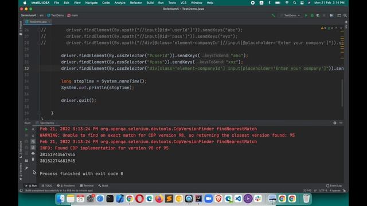Viewport: 367px width, 206px height.
Task: Open the Favorites tool window side tab
Action: [x=21, y=172]
